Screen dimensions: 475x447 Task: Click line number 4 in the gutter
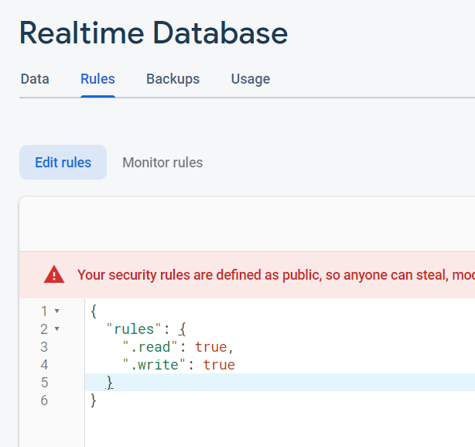click(x=44, y=365)
